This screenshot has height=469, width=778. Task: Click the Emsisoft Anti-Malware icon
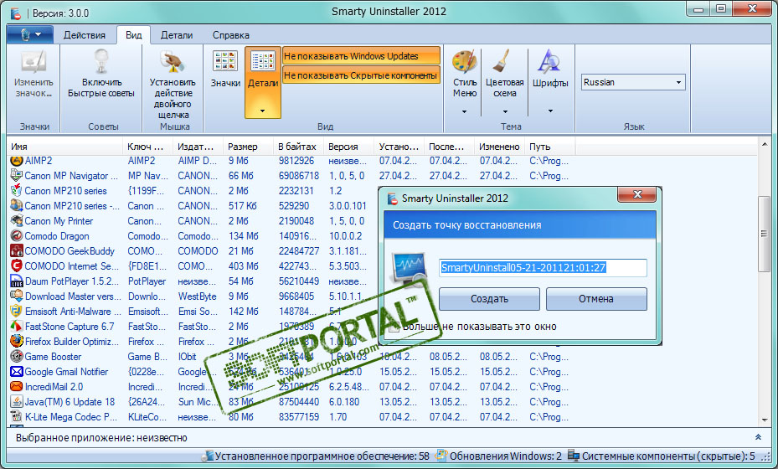(17, 312)
